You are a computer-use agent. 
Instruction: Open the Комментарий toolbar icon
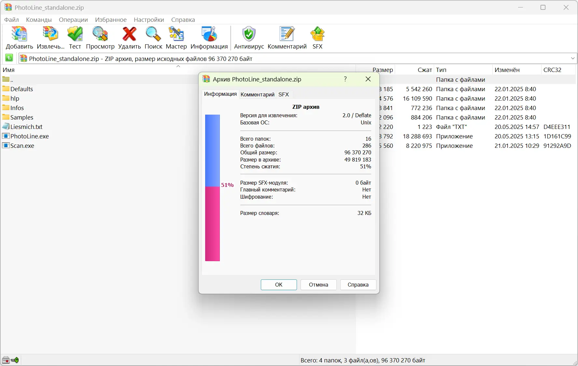(287, 34)
